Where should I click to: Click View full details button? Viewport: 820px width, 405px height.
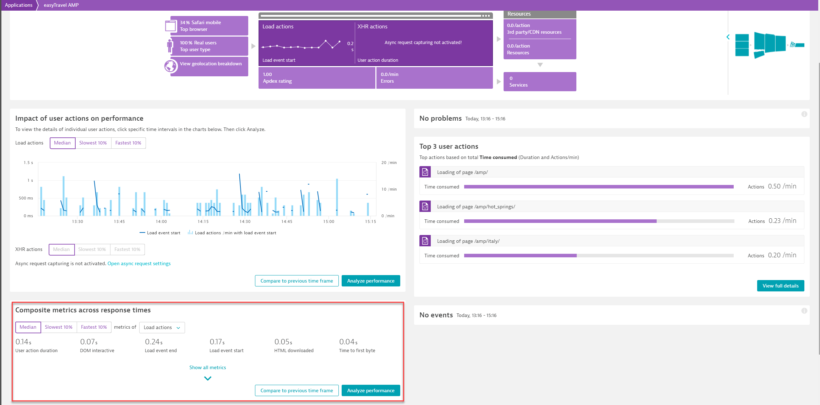[781, 286]
